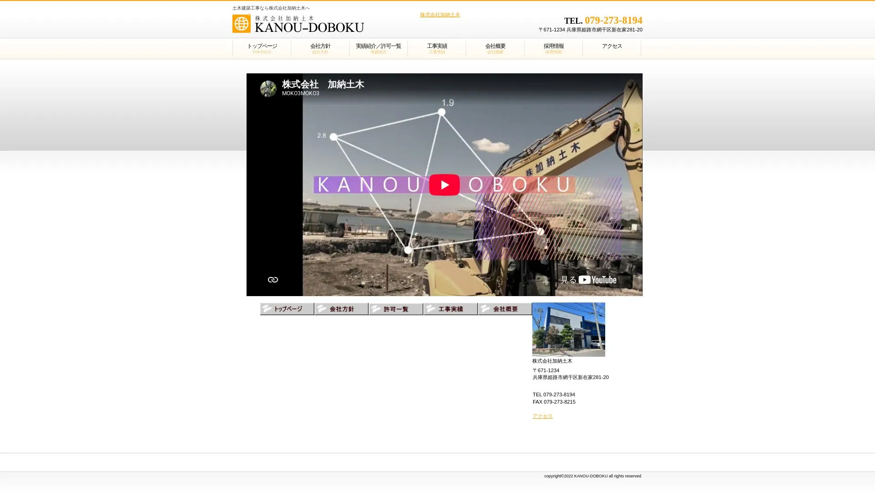Open the company building photo
This screenshot has height=492, width=875.
coord(568,329)
